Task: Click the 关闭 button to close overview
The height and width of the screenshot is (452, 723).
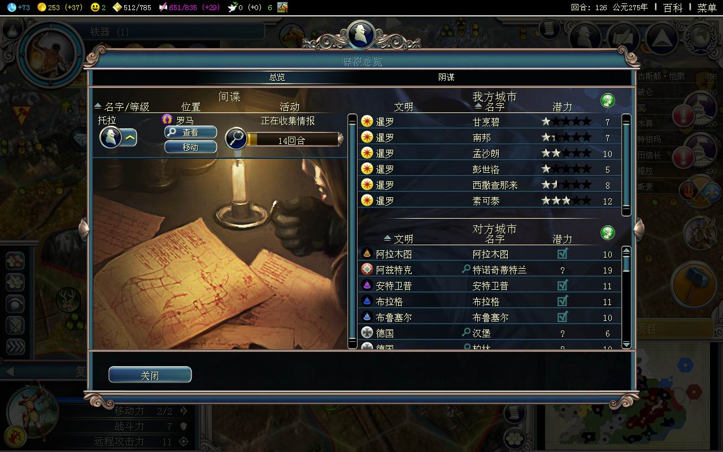Action: 150,375
